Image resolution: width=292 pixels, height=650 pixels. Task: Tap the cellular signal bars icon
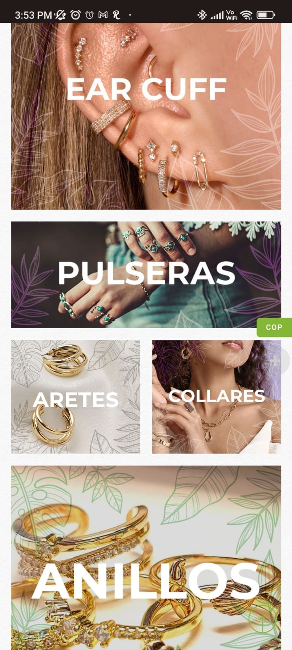point(217,16)
